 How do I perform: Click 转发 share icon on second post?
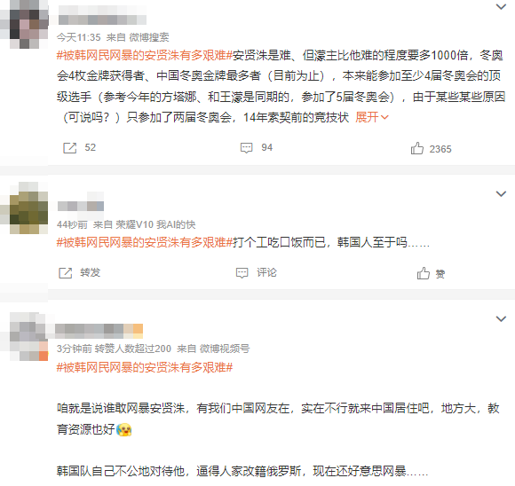66,272
